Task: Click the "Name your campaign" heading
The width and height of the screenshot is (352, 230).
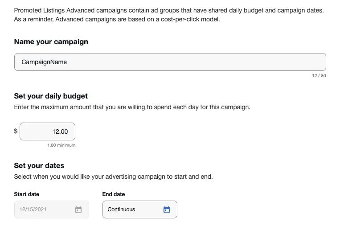Action: click(x=51, y=42)
